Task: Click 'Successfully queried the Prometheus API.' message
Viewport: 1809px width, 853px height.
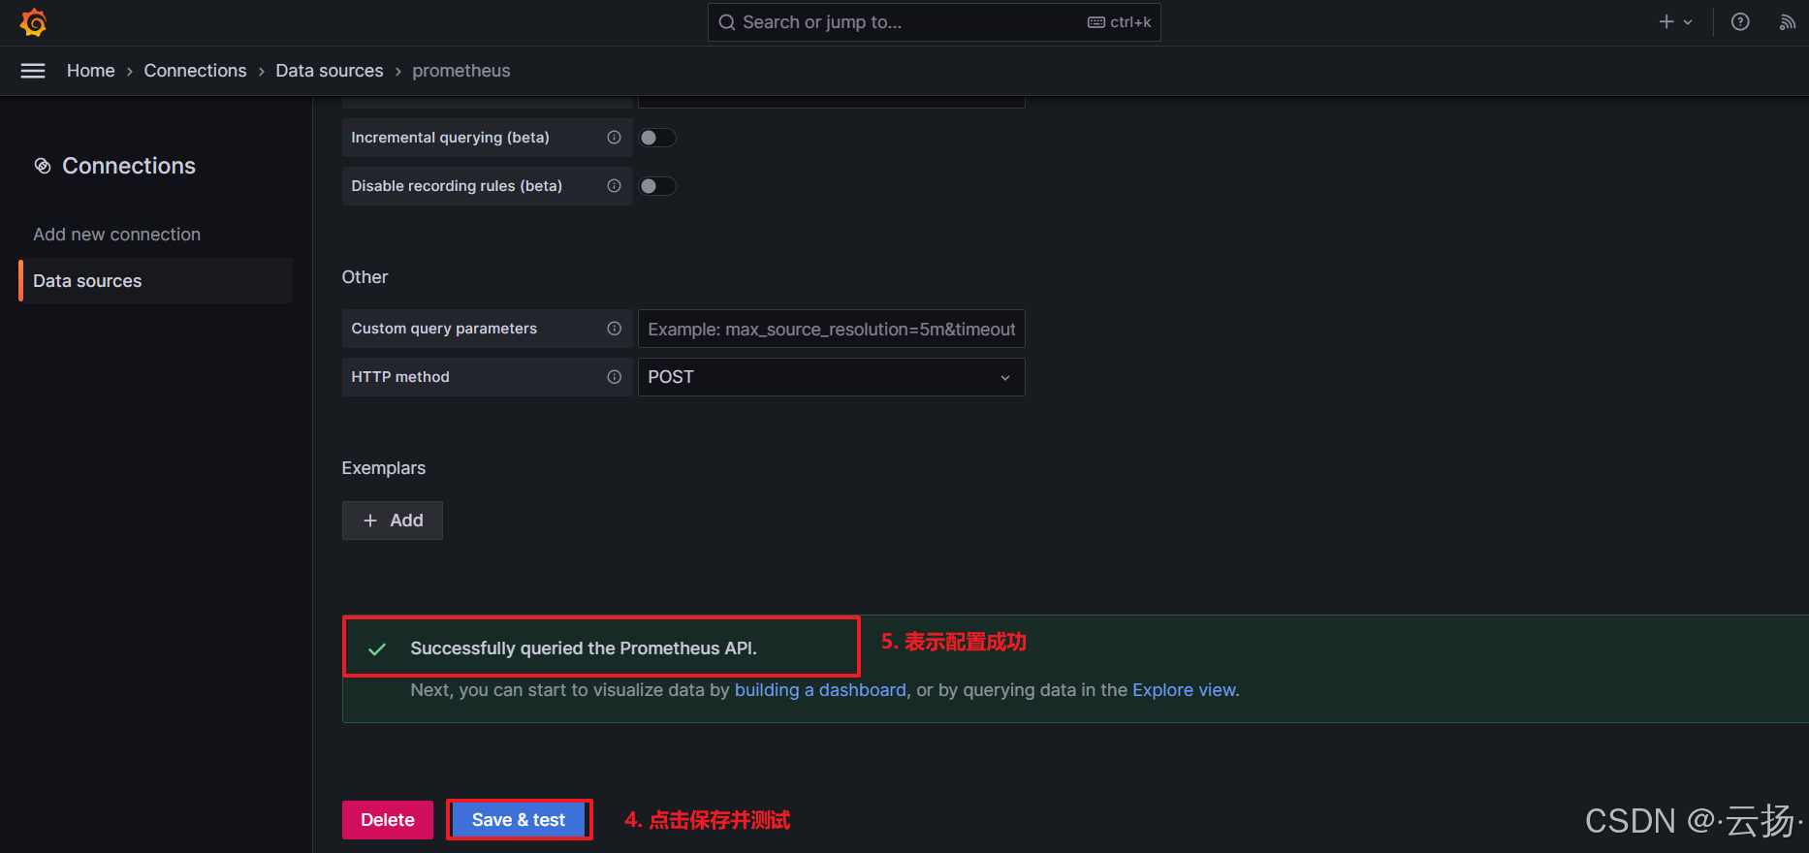Action: coord(584,648)
